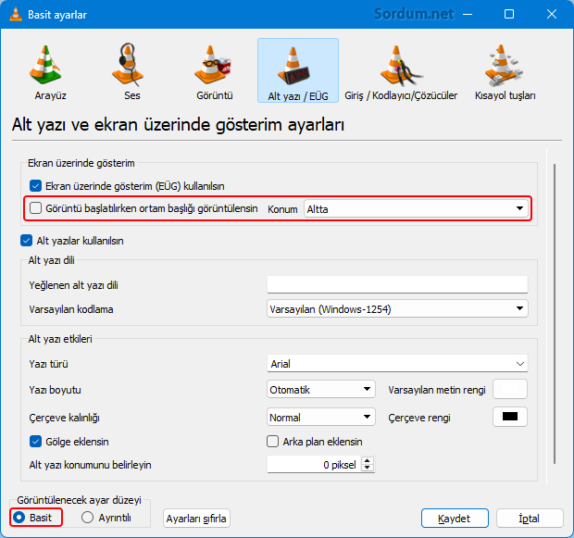Select the Alt yazı / EÜG icon
The height and width of the screenshot is (538, 574).
298,70
